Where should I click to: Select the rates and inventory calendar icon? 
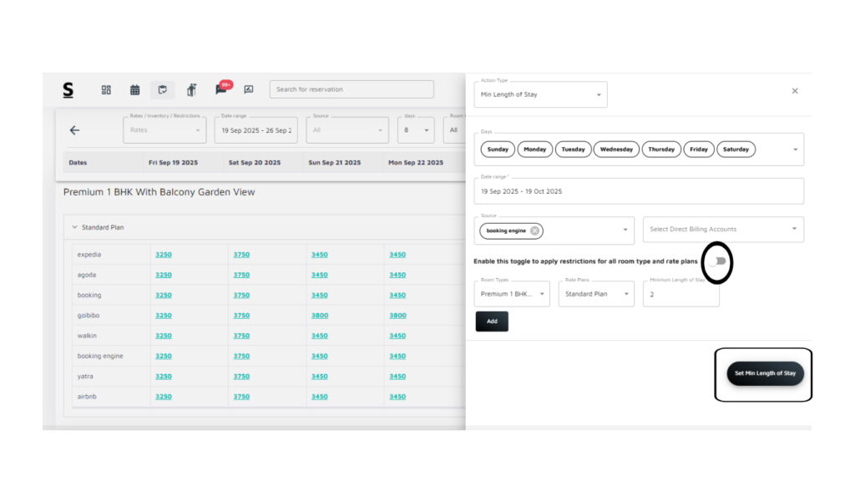click(162, 89)
